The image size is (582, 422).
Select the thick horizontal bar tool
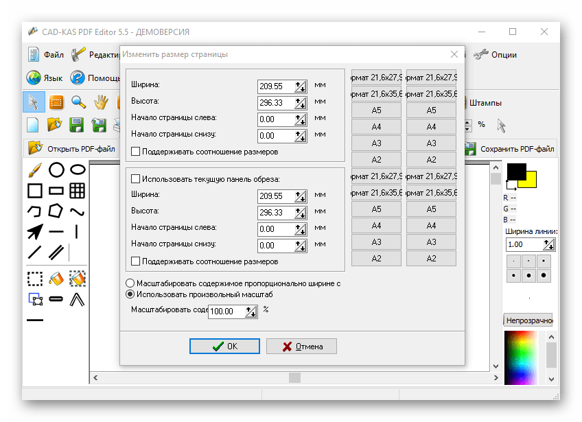click(x=56, y=299)
